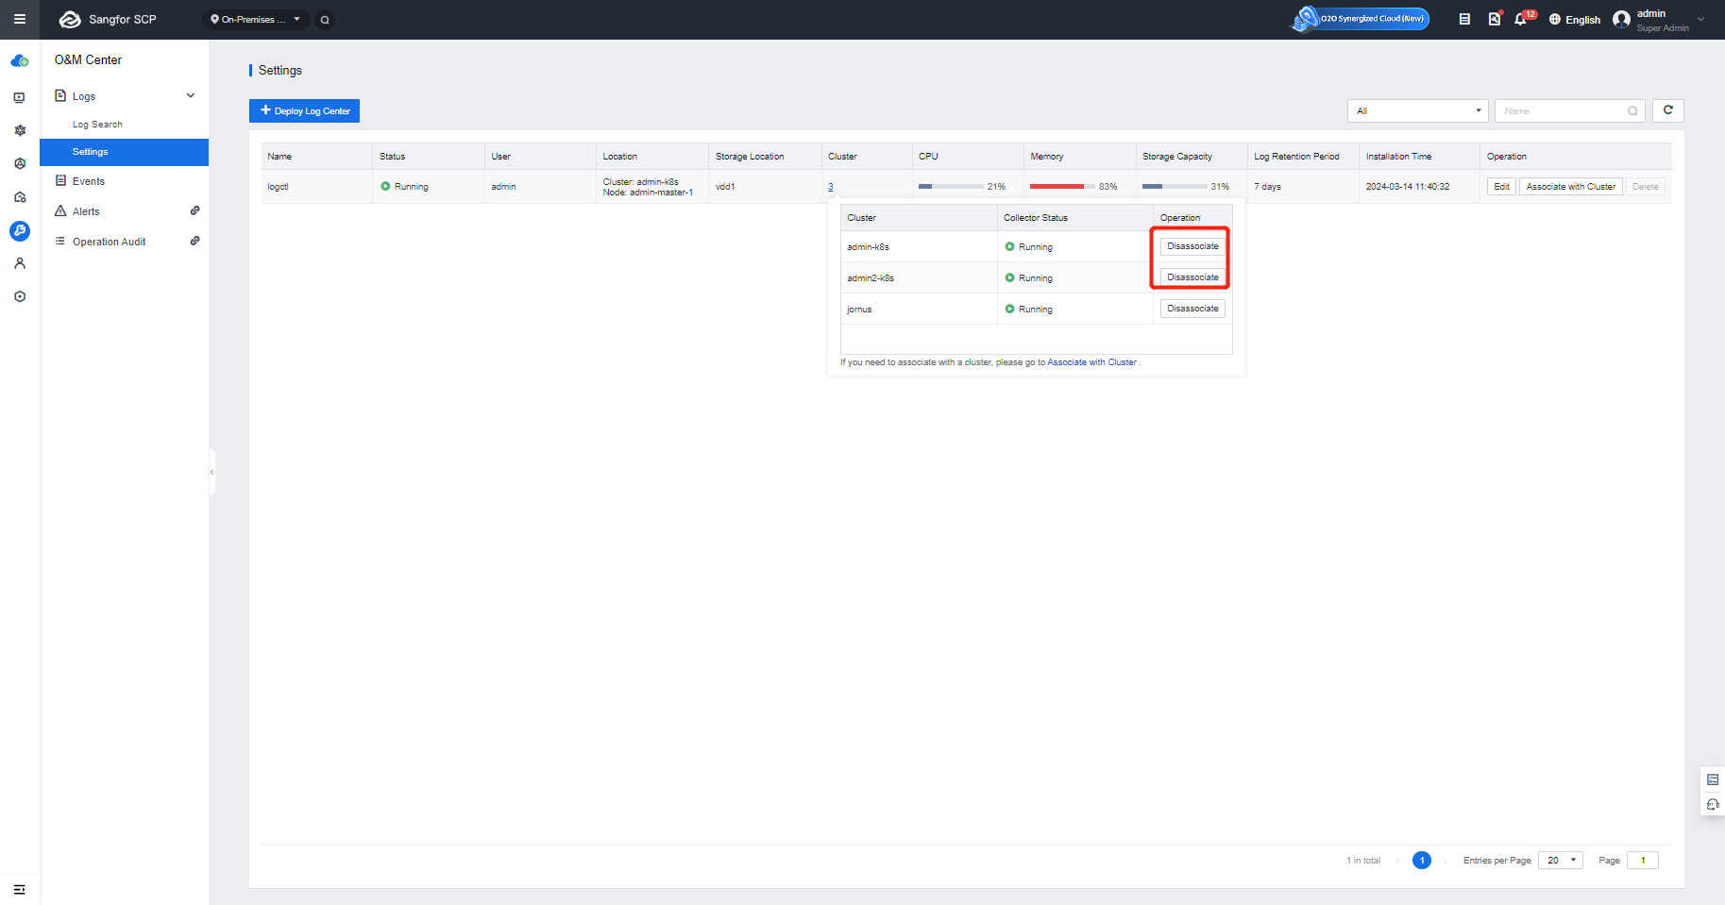Collapse the Logs menu chevron
Image resolution: width=1725 pixels, height=905 pixels.
click(191, 95)
